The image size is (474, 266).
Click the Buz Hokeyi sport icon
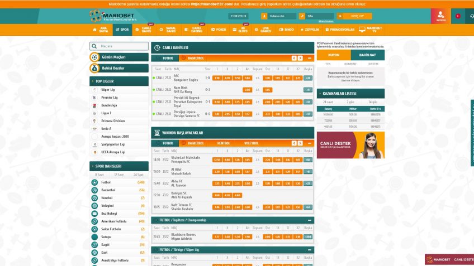click(x=94, y=214)
